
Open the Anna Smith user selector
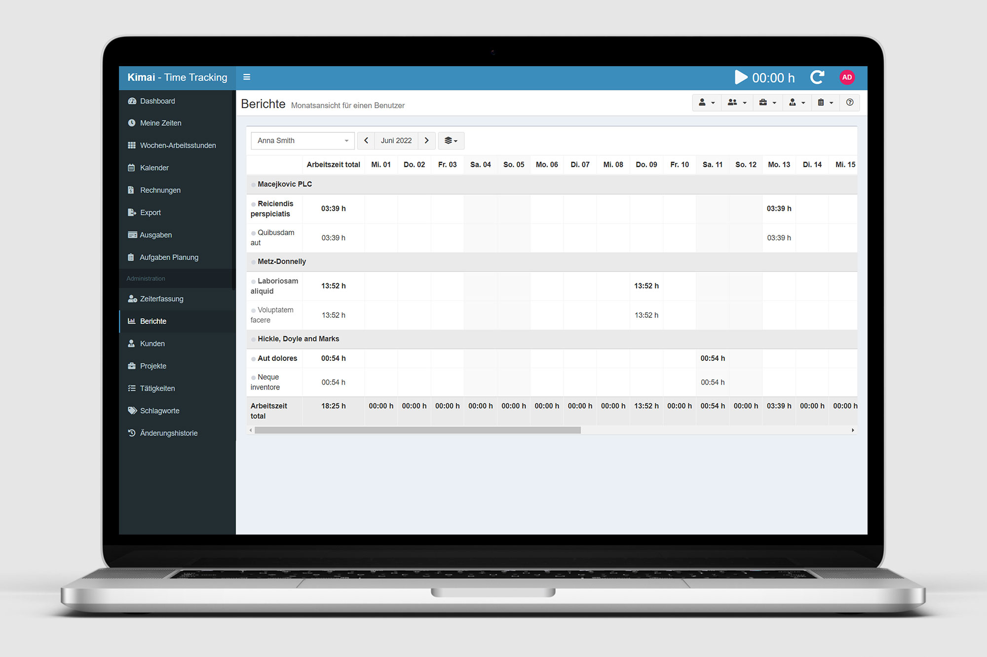(x=303, y=141)
